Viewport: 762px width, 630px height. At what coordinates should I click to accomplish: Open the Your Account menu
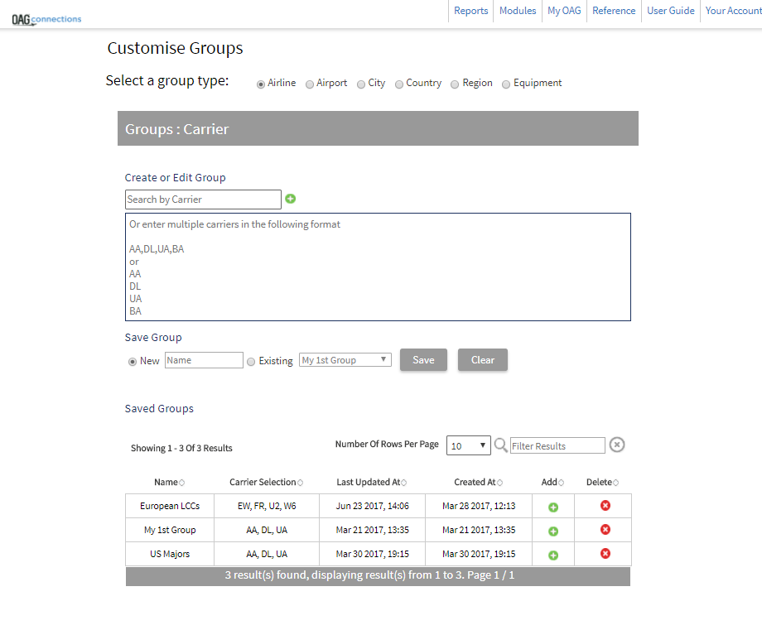[733, 11]
